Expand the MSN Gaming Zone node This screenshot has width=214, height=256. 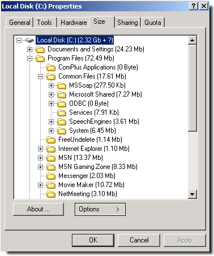pyautogui.click(x=40, y=167)
